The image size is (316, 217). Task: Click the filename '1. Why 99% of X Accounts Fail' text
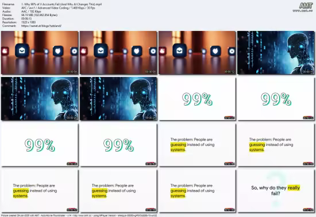click(x=61, y=4)
